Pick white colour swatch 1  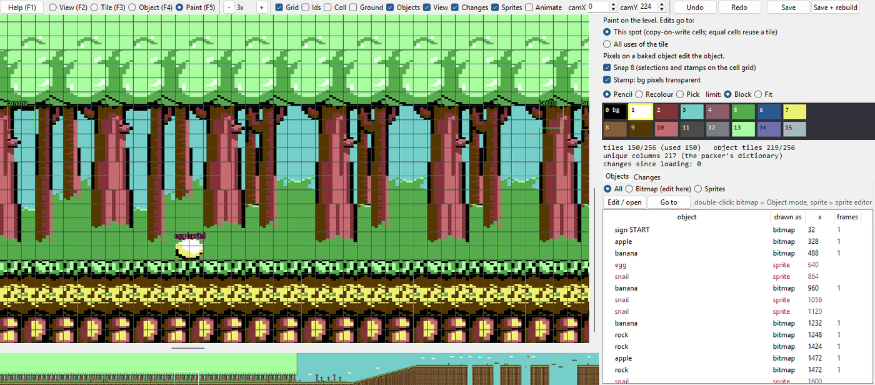pyautogui.click(x=640, y=112)
